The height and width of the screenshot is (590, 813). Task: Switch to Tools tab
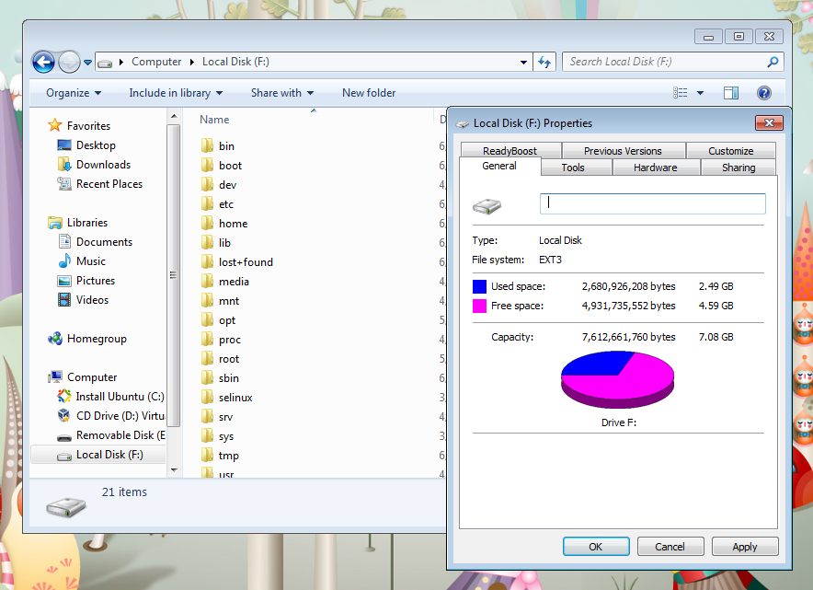click(572, 168)
